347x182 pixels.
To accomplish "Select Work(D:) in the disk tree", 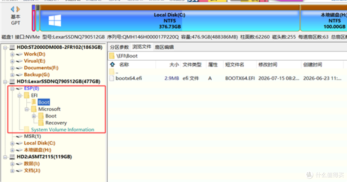I will 34,54.
